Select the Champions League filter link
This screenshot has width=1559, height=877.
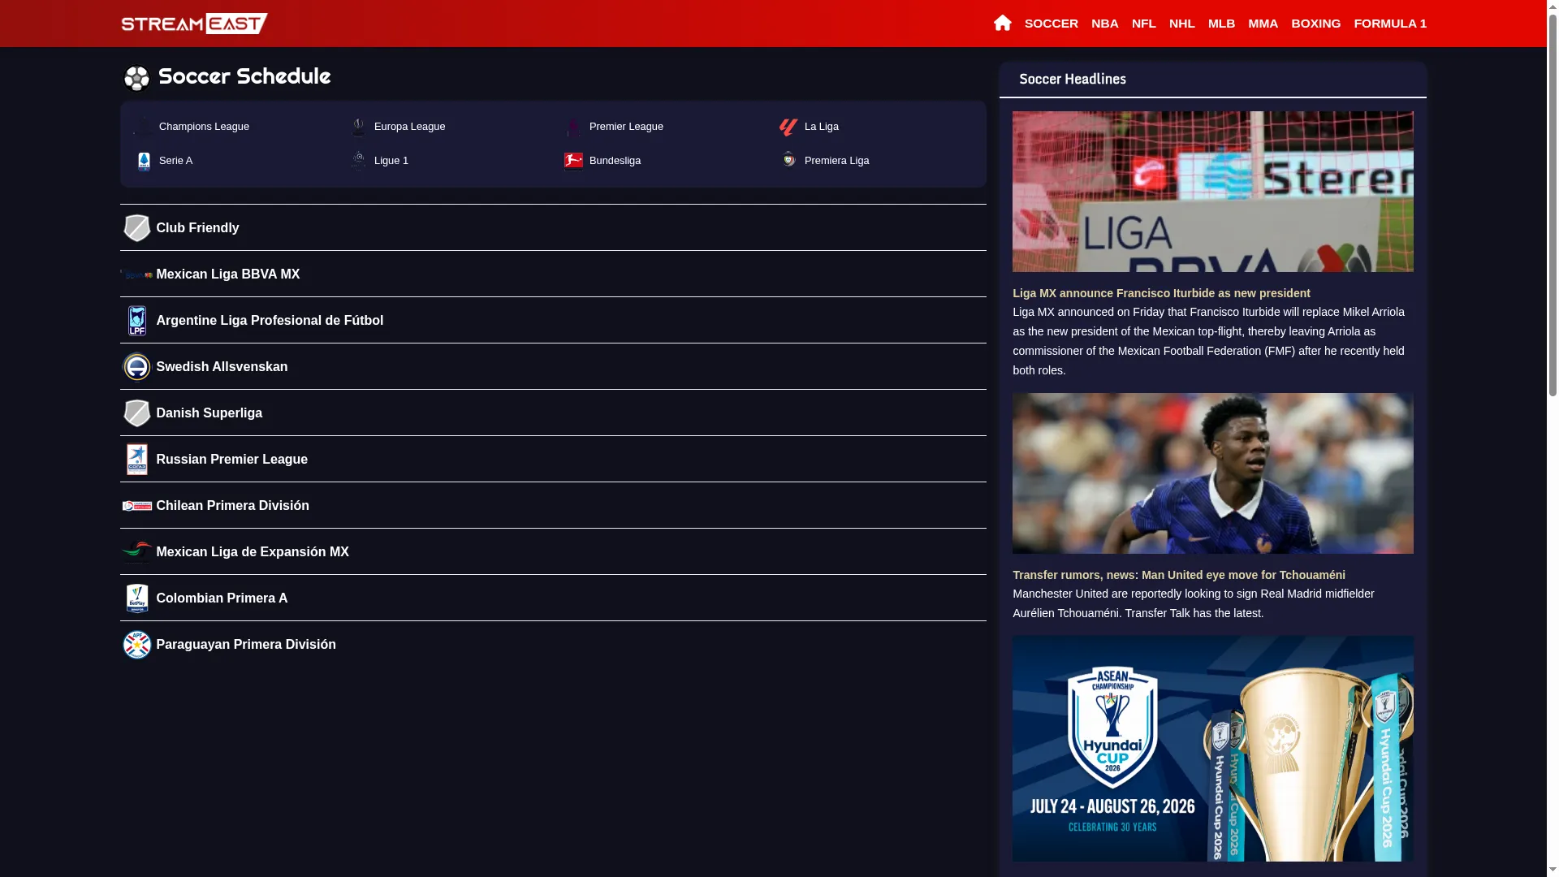coord(204,127)
